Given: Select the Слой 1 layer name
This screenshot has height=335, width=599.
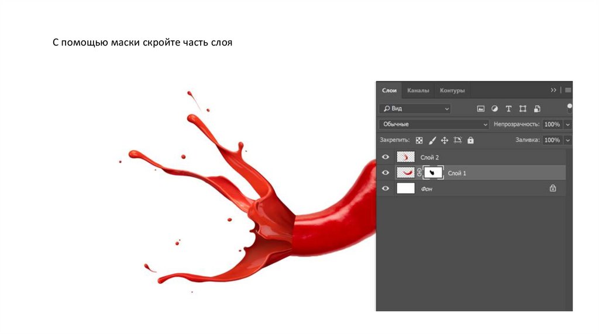Looking at the screenshot, I should pos(457,173).
